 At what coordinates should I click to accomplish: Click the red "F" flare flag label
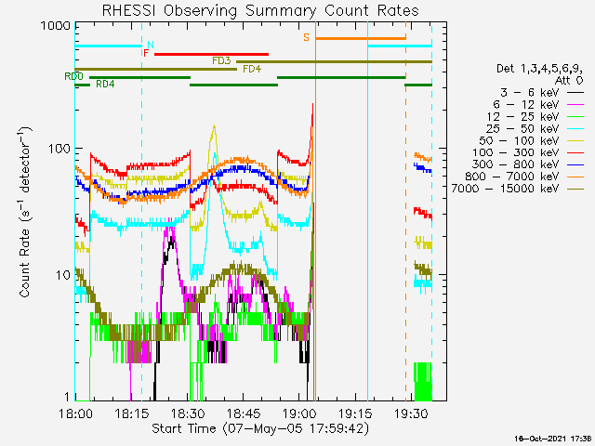point(146,53)
